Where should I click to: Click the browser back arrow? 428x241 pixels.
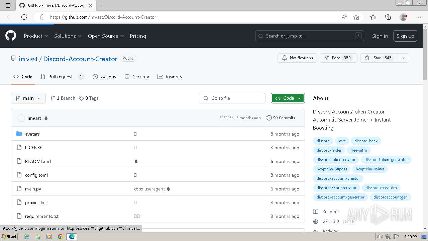point(9,17)
